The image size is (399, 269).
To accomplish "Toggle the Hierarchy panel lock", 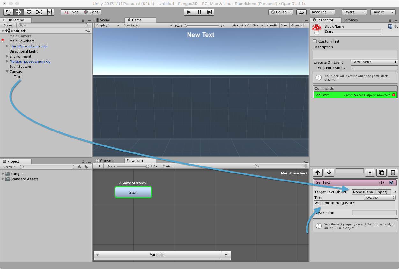I will coord(83,20).
